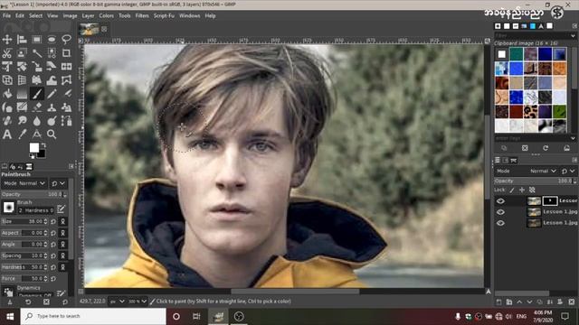
Task: Expand the patterns filter dropdown
Action: point(573,36)
